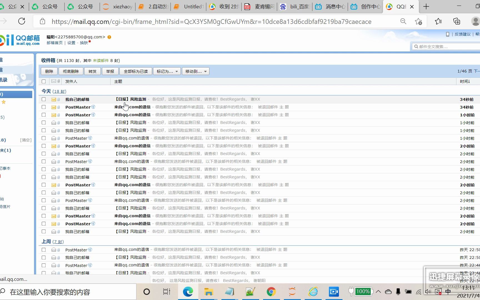Sort by the 时间 column header
The width and height of the screenshot is (480, 300).
(465, 81)
